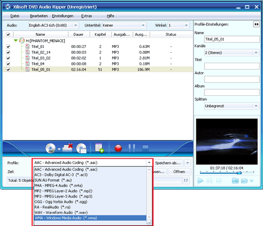Screen dimensions: 263x226
Task: Click the disc info/properties icon
Action: click(82, 149)
